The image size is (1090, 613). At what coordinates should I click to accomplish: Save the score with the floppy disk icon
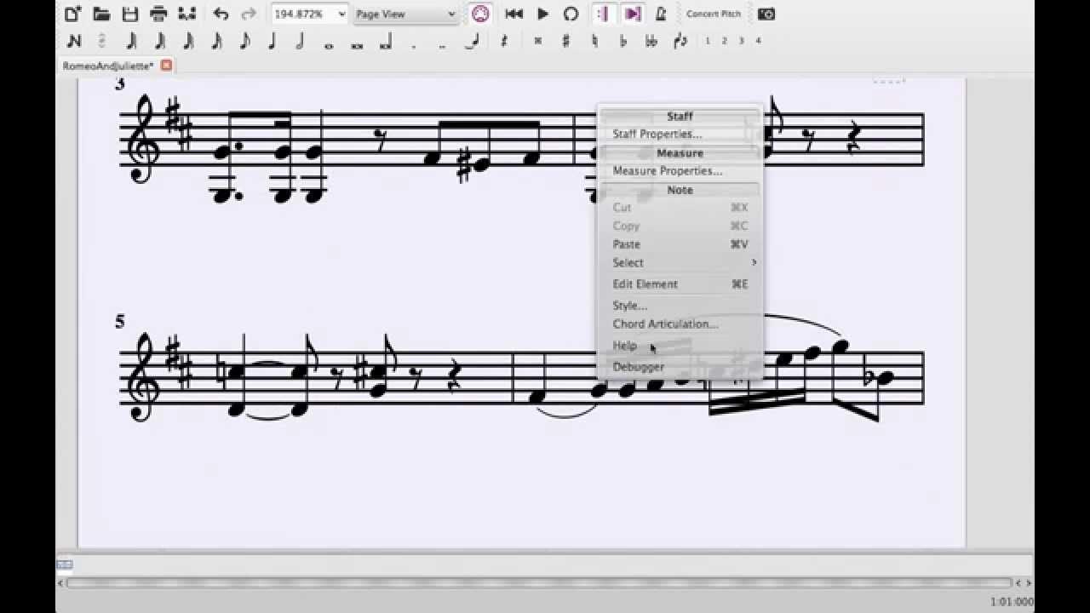click(x=130, y=14)
